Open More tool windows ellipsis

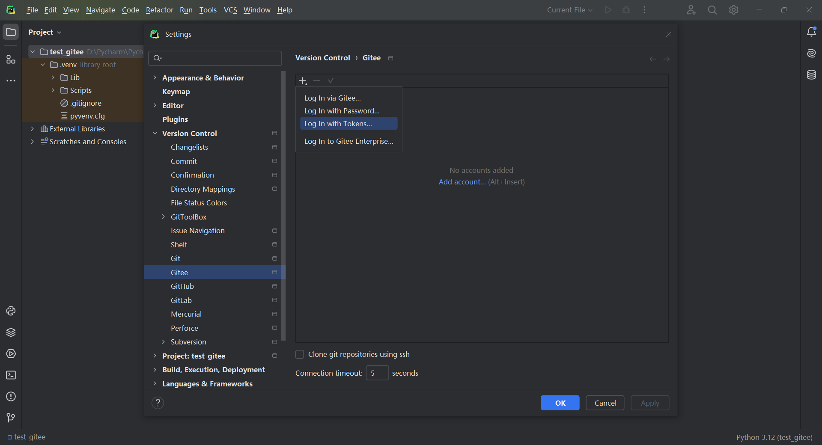11,80
